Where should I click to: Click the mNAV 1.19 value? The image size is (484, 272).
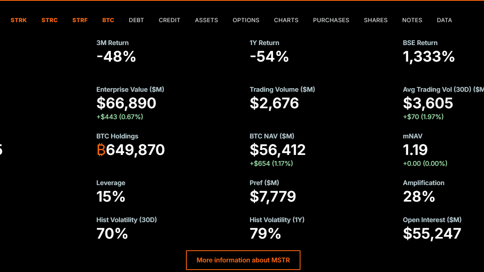click(x=415, y=150)
